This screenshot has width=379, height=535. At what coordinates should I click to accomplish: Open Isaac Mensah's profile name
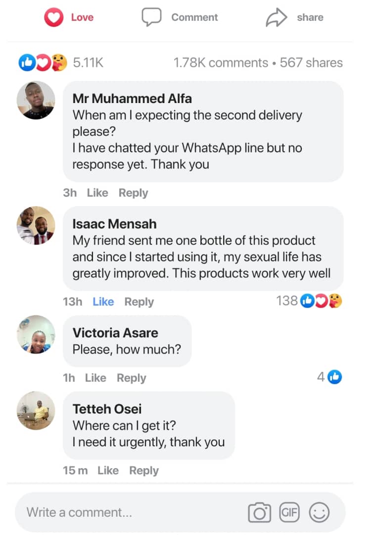click(x=114, y=224)
